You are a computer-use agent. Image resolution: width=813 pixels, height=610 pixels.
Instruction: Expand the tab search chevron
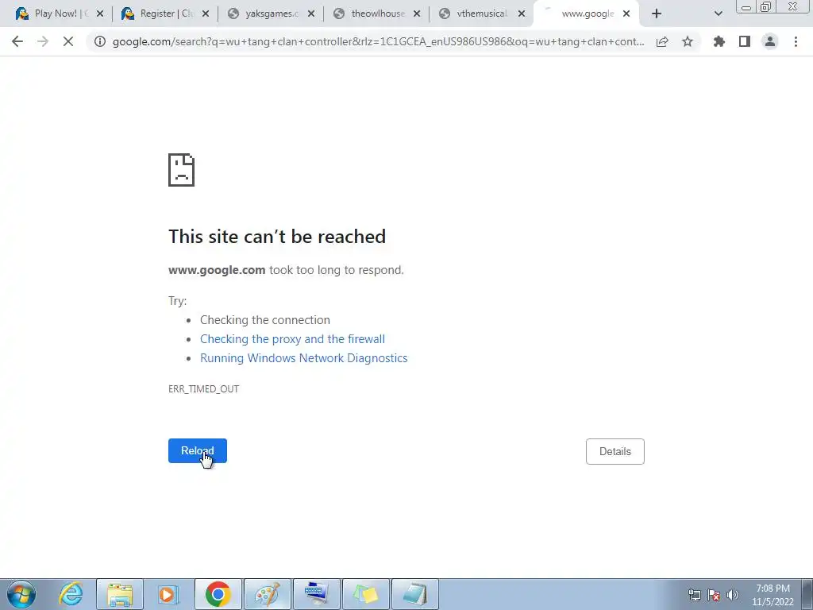718,14
